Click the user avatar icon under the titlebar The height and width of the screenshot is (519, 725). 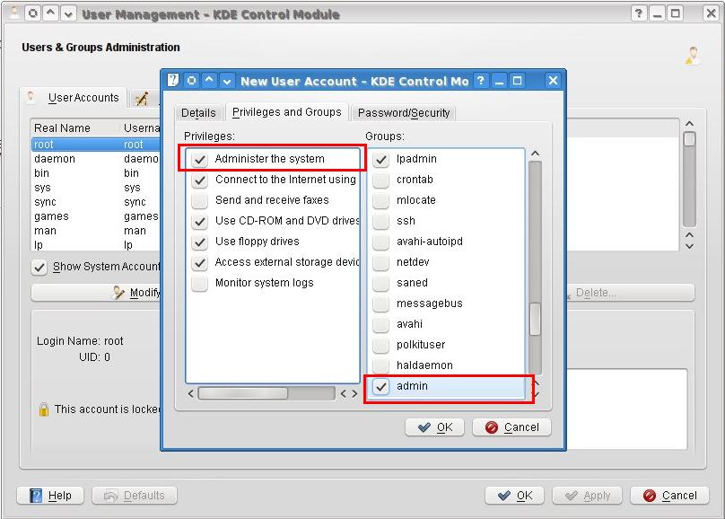click(x=692, y=56)
